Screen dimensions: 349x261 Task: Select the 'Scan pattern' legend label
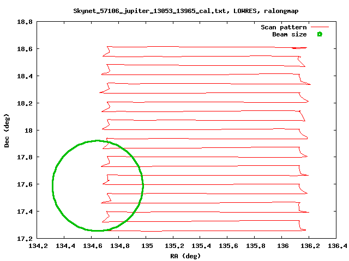coord(284,27)
